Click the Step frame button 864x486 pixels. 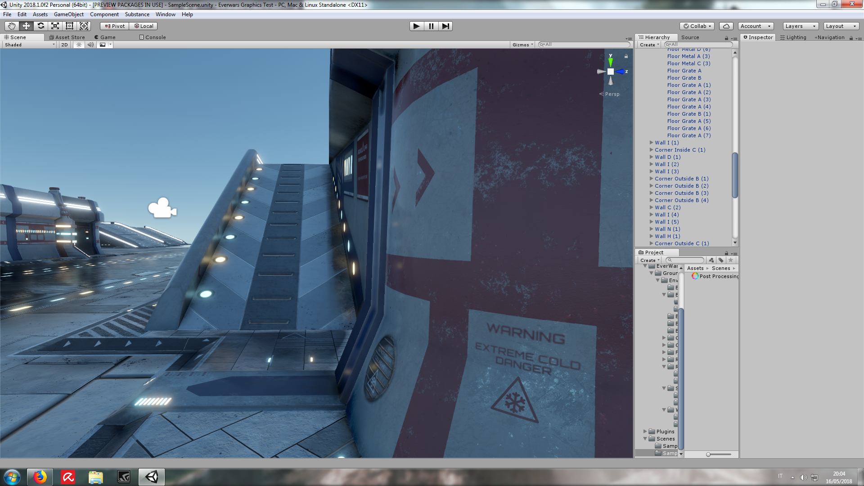click(445, 26)
